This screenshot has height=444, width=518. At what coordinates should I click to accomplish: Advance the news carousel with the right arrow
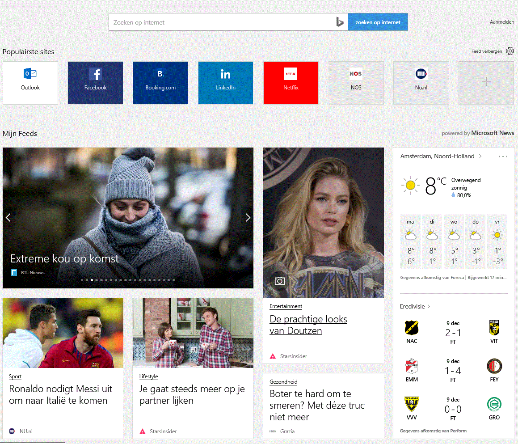click(248, 217)
